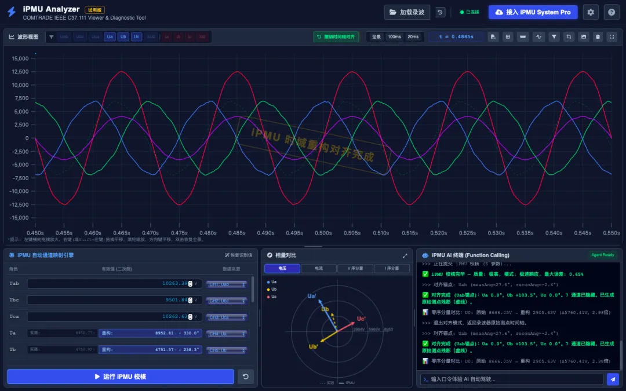Screen dimensions: 626x391
Task: Expand the 相量对比 phasor panel
Action: [x=405, y=256]
